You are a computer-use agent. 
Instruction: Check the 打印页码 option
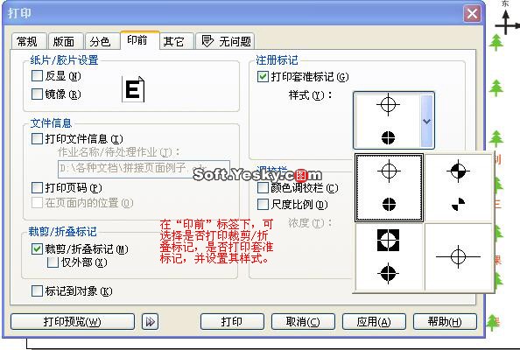coord(37,187)
